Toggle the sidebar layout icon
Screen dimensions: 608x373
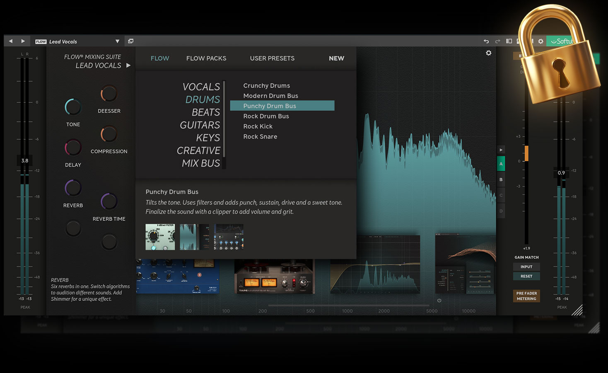pyautogui.click(x=509, y=41)
